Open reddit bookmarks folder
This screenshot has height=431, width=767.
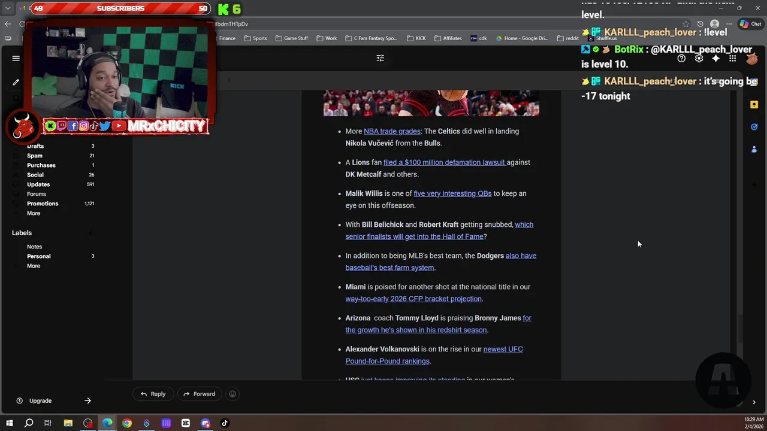click(567, 38)
